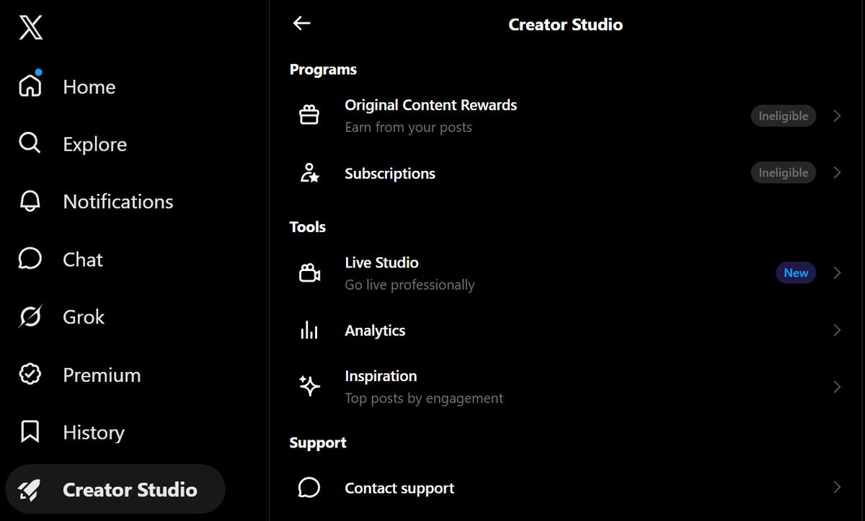This screenshot has width=865, height=521.
Task: Open Contact support via its chevron
Action: click(837, 488)
